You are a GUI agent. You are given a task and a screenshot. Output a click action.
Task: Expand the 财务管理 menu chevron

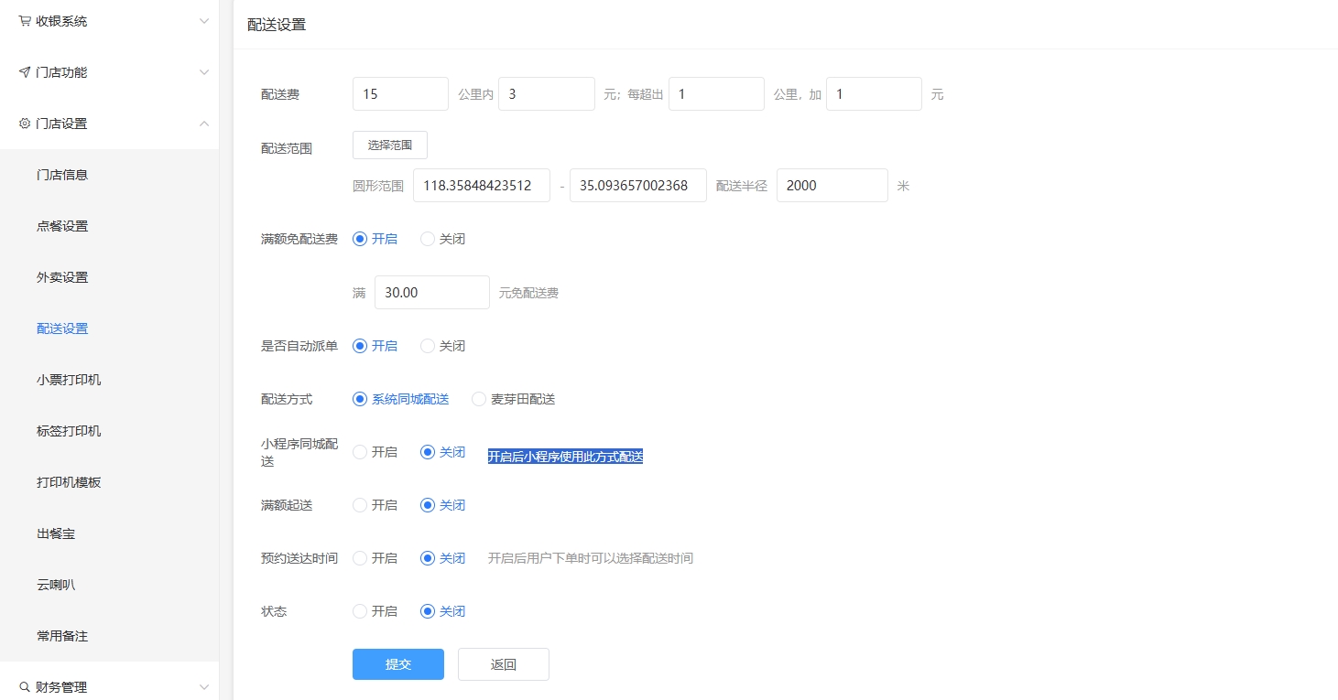click(x=204, y=687)
